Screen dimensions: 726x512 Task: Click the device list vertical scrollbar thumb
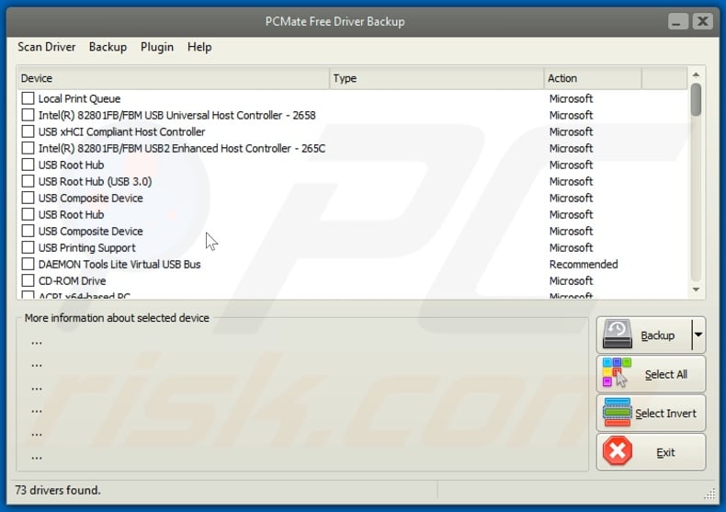(696, 99)
